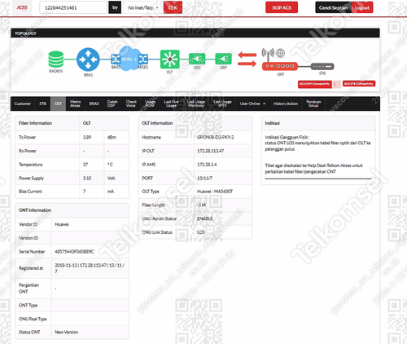Click the red bidirectional arrows icon
Screen dimensions: 407x344
click(247, 60)
